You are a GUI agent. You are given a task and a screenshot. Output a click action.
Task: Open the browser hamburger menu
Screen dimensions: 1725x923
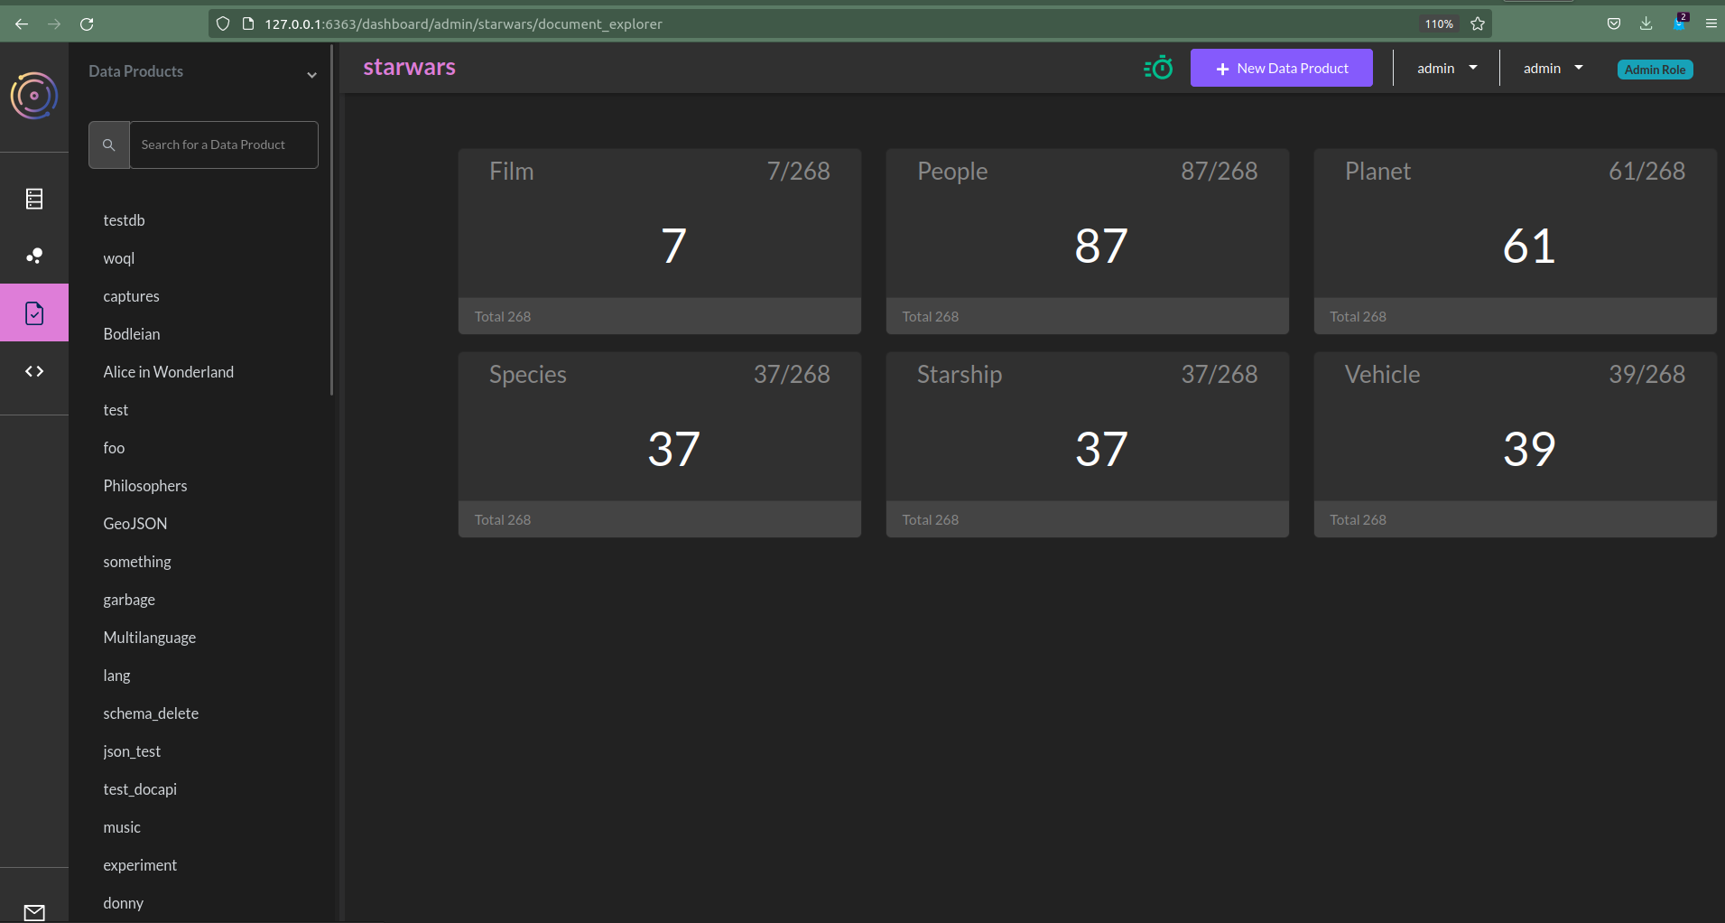coord(1711,24)
